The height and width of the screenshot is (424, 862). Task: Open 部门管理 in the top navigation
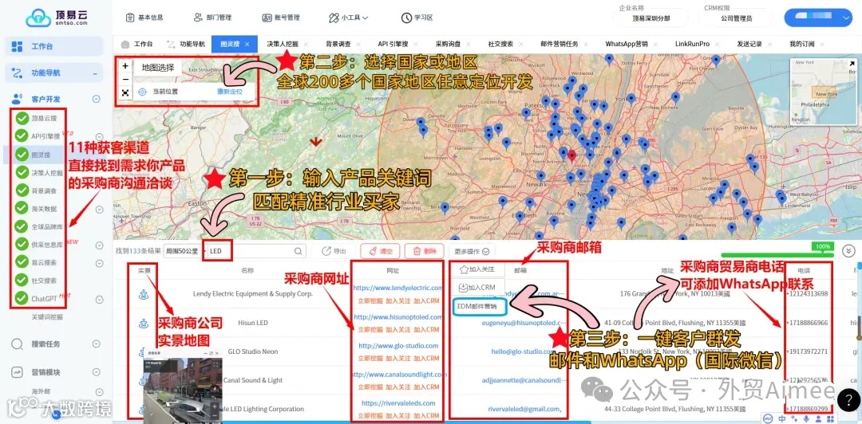pos(213,18)
